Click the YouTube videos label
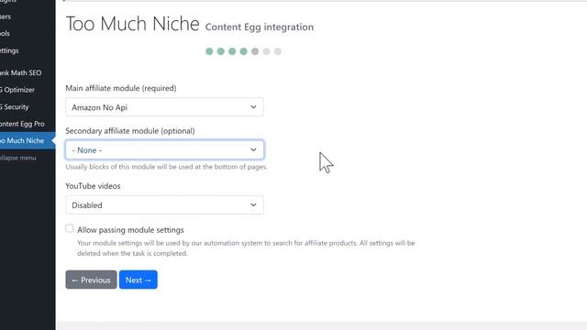Image resolution: width=587 pixels, height=330 pixels. (x=93, y=186)
